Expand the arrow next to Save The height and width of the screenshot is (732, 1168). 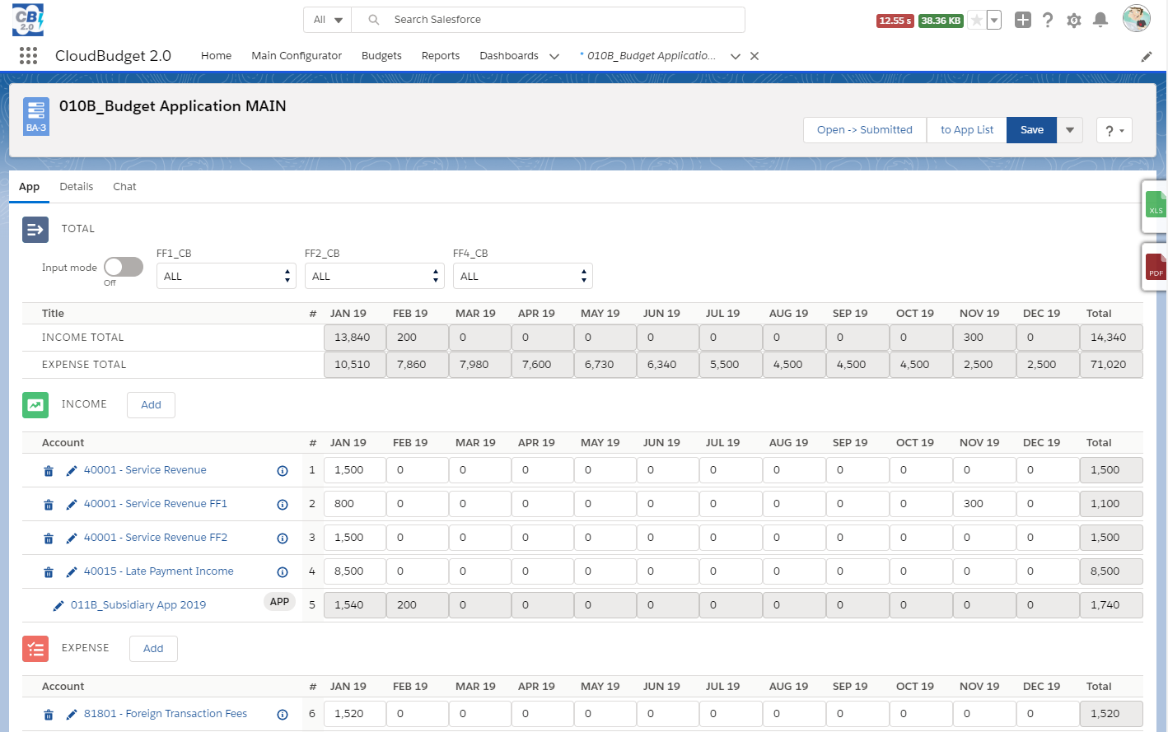click(x=1069, y=130)
